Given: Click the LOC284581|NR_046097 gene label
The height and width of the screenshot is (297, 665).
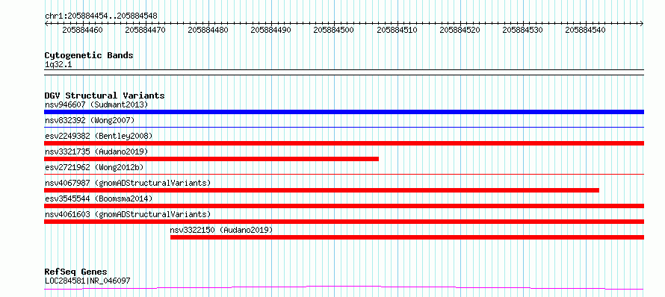Looking at the screenshot, I should click(x=87, y=281).
